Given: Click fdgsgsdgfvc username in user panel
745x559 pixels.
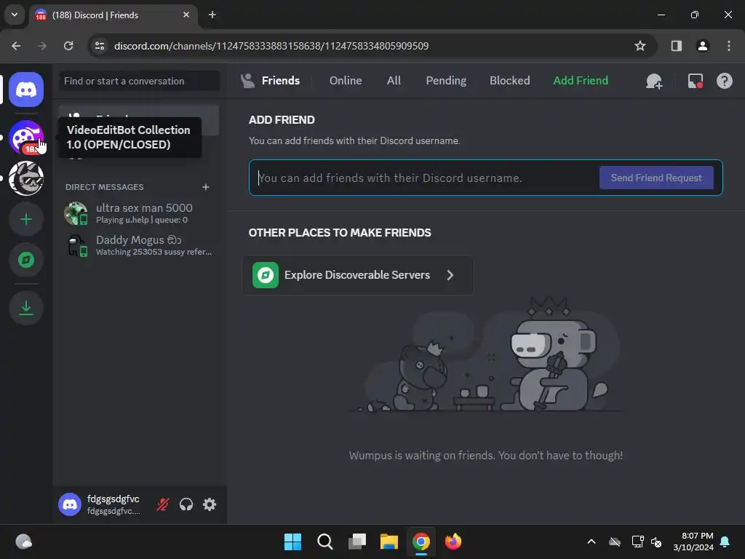Looking at the screenshot, I should [113, 499].
